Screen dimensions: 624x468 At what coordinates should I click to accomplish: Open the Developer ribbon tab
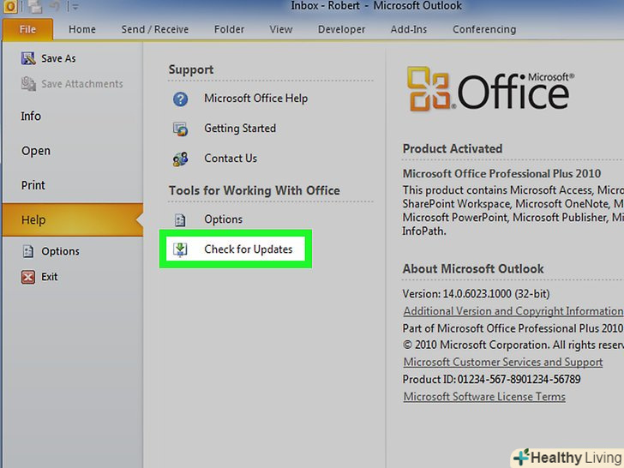click(x=341, y=29)
